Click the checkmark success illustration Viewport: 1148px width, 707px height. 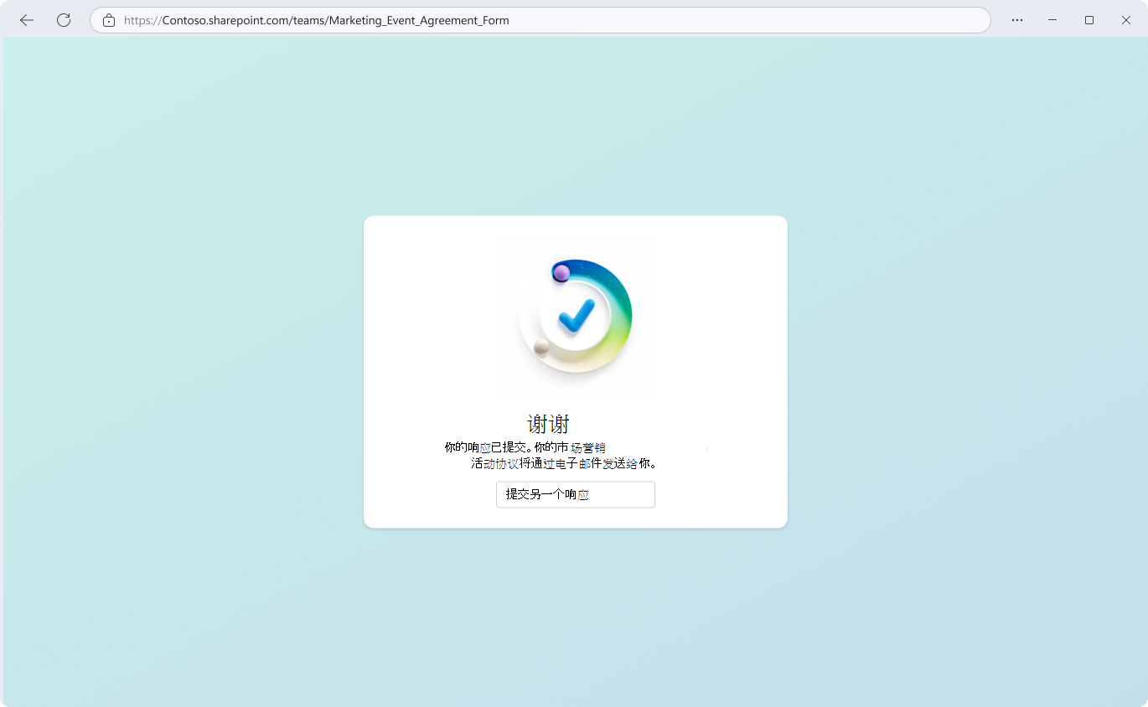(x=576, y=317)
